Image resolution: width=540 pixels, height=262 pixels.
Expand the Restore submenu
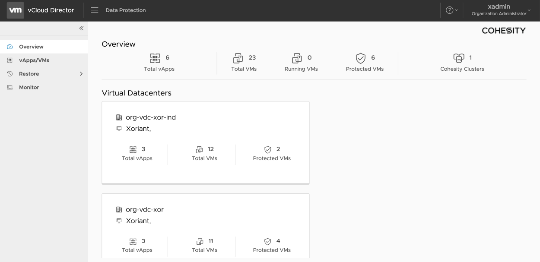tap(81, 74)
